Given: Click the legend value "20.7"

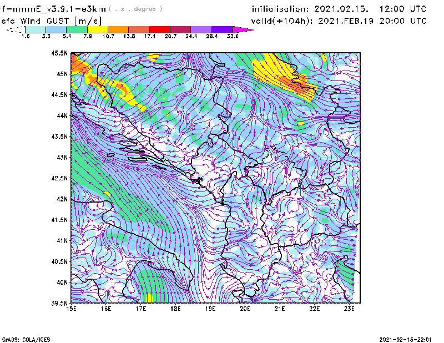Looking at the screenshot, I should pos(170,36).
